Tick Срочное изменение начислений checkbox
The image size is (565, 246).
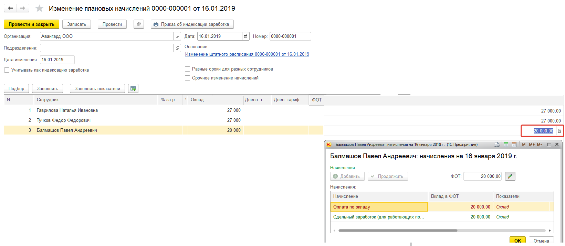click(188, 78)
